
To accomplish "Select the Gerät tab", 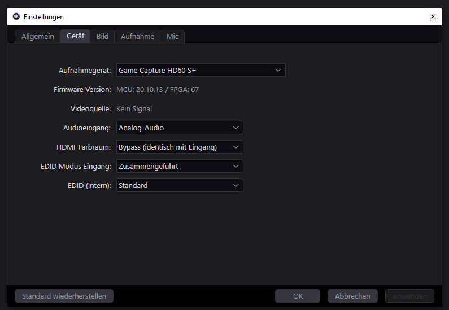I will coord(75,36).
